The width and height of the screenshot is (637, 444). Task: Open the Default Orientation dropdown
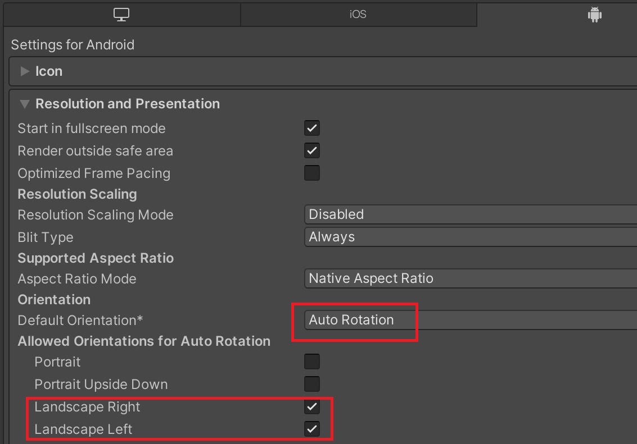pyautogui.click(x=471, y=320)
